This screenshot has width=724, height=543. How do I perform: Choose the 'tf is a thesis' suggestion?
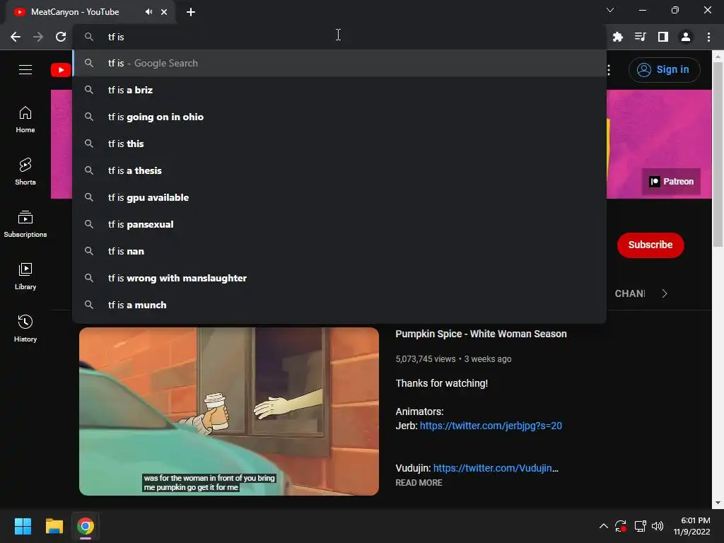coord(339,170)
